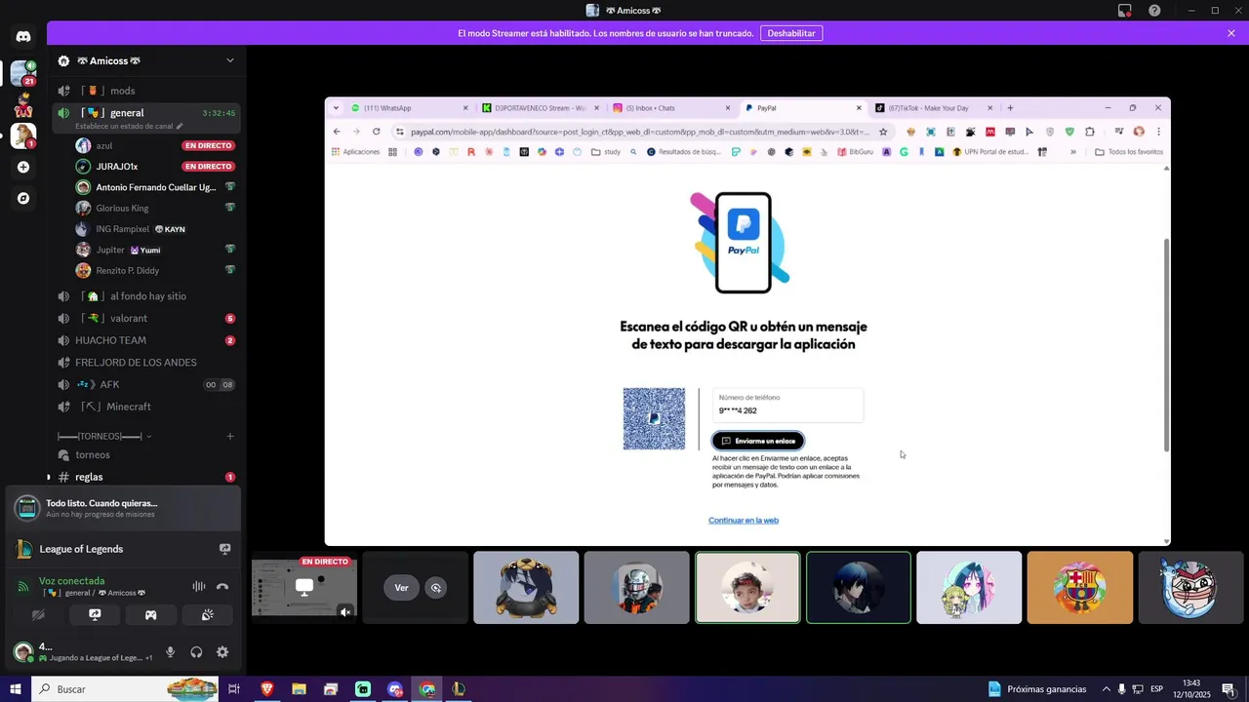The width and height of the screenshot is (1249, 702).
Task: Open Task View on the taskbar
Action: tap(234, 689)
